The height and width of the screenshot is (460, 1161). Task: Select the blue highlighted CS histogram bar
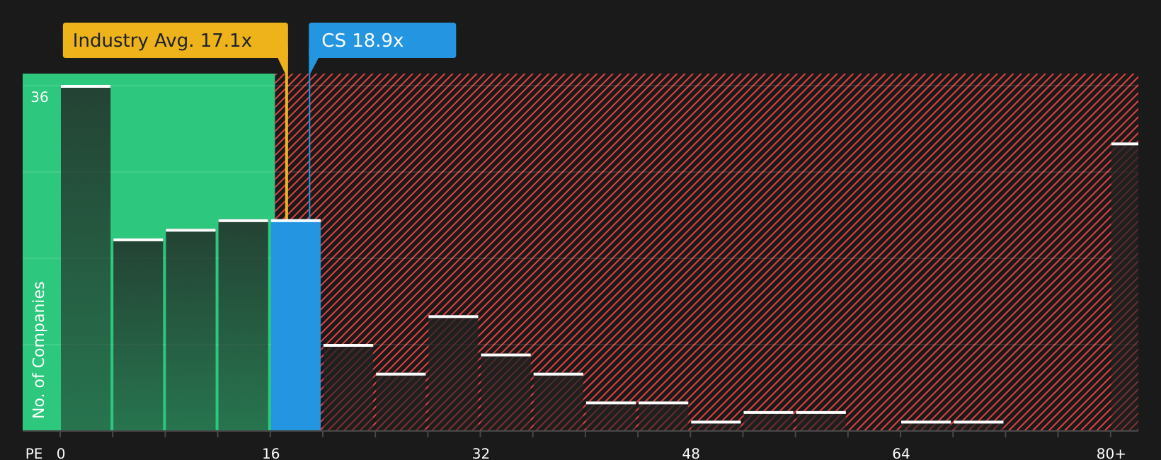pyautogui.click(x=296, y=326)
